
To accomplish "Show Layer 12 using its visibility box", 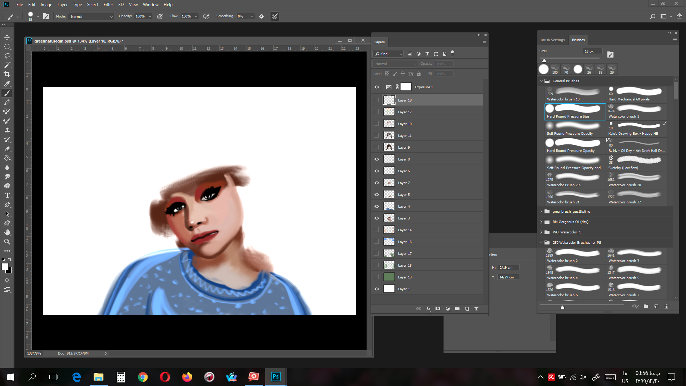I will (377, 112).
